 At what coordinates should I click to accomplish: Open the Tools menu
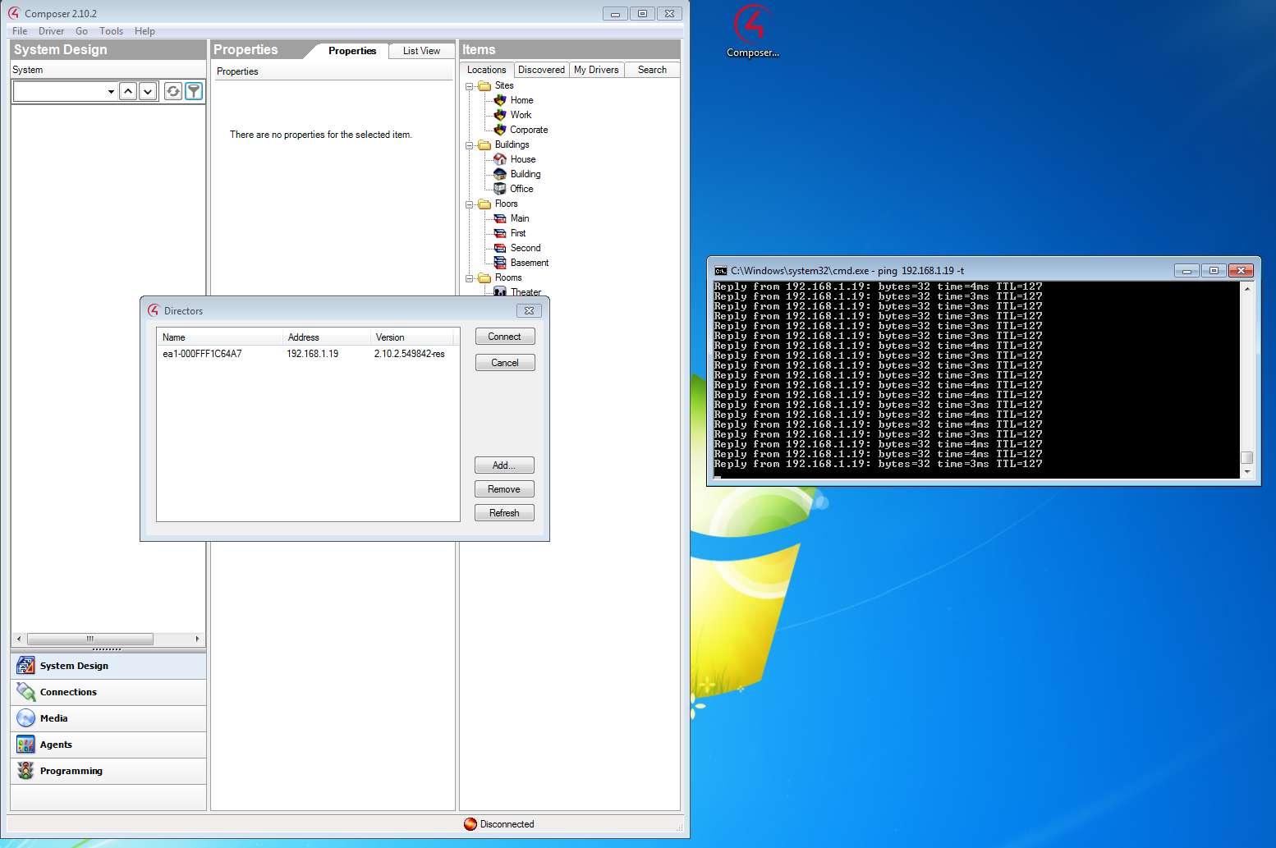click(x=111, y=31)
